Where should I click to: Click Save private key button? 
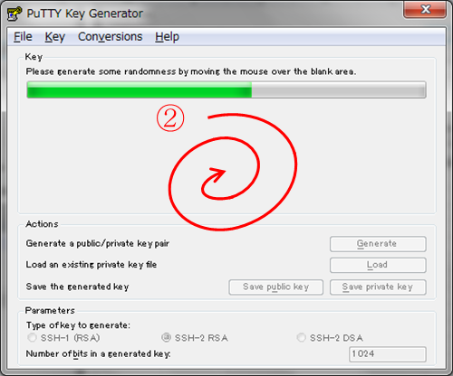click(x=378, y=287)
